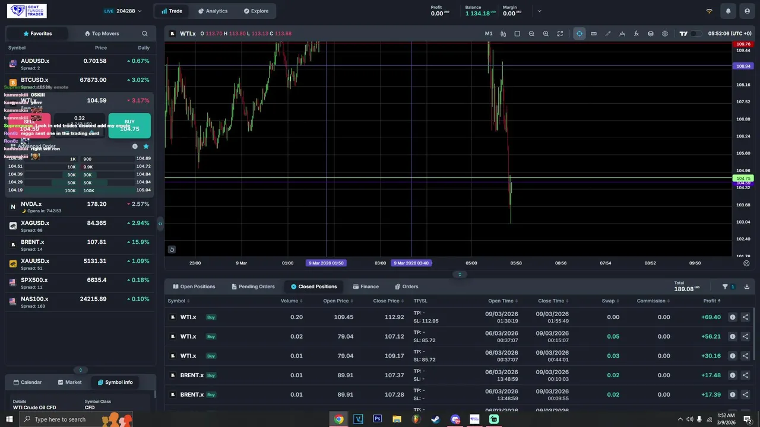The height and width of the screenshot is (427, 760).
Task: Select the Top Movers tab
Action: point(102,34)
